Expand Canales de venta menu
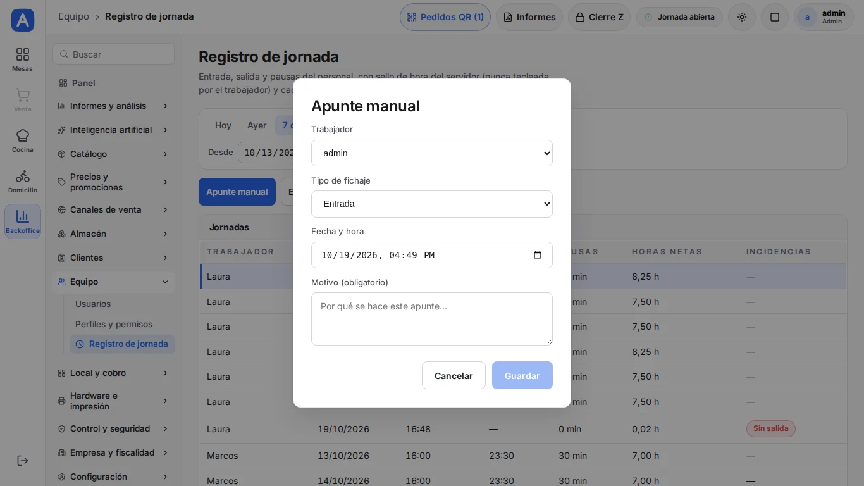 click(113, 209)
